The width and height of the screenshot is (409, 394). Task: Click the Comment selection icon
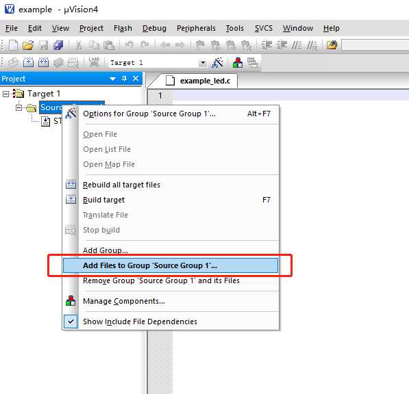pyautogui.click(x=297, y=45)
